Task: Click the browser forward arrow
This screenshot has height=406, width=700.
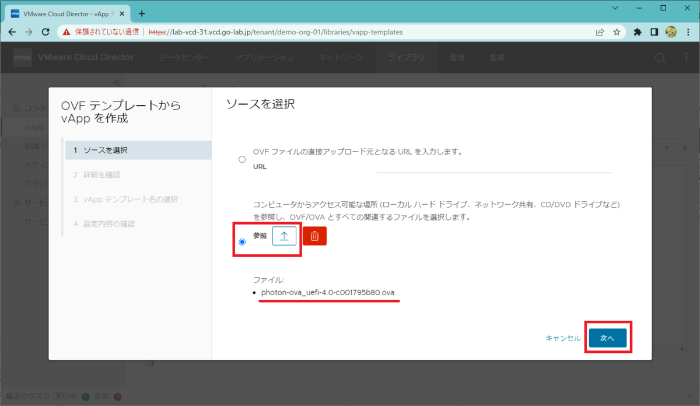Action: tap(29, 32)
